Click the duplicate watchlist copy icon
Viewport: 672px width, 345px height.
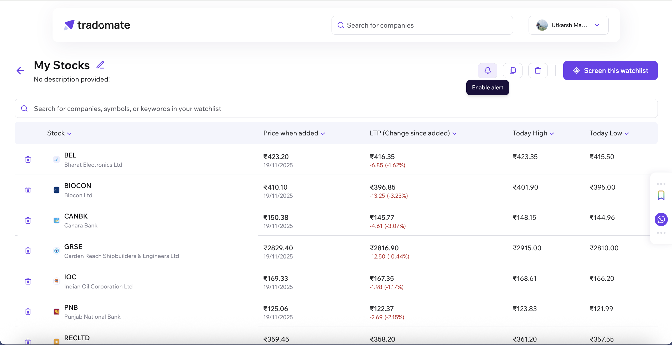pos(513,70)
